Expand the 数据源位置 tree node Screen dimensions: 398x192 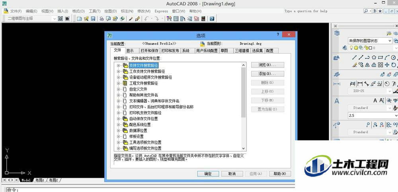118,131
